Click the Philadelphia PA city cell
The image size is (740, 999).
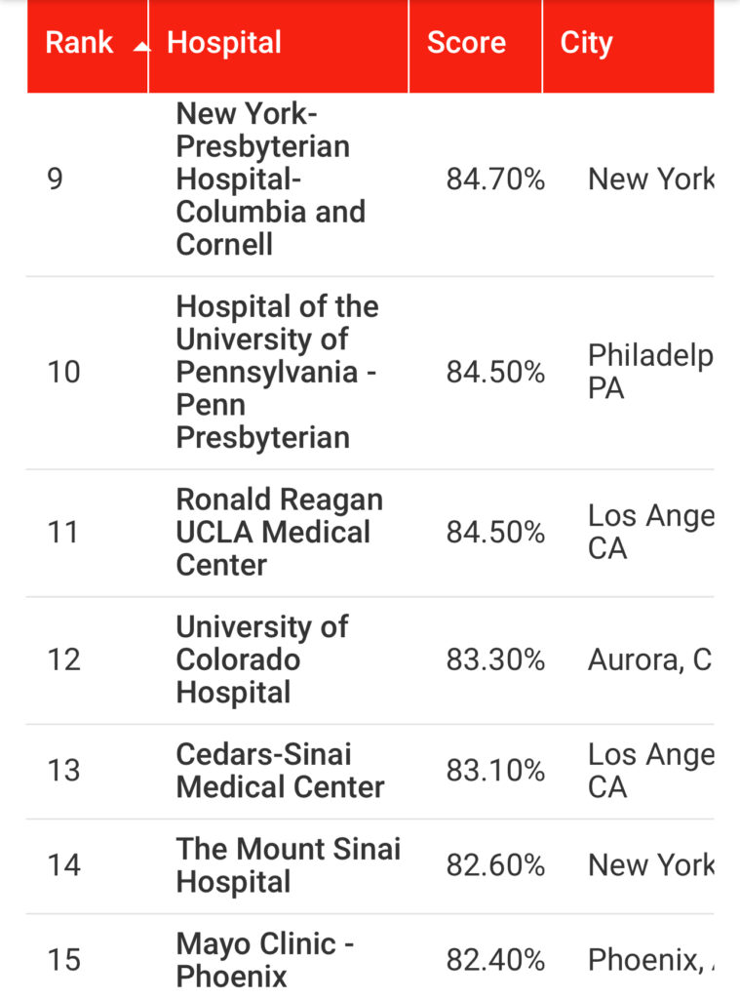click(x=650, y=372)
